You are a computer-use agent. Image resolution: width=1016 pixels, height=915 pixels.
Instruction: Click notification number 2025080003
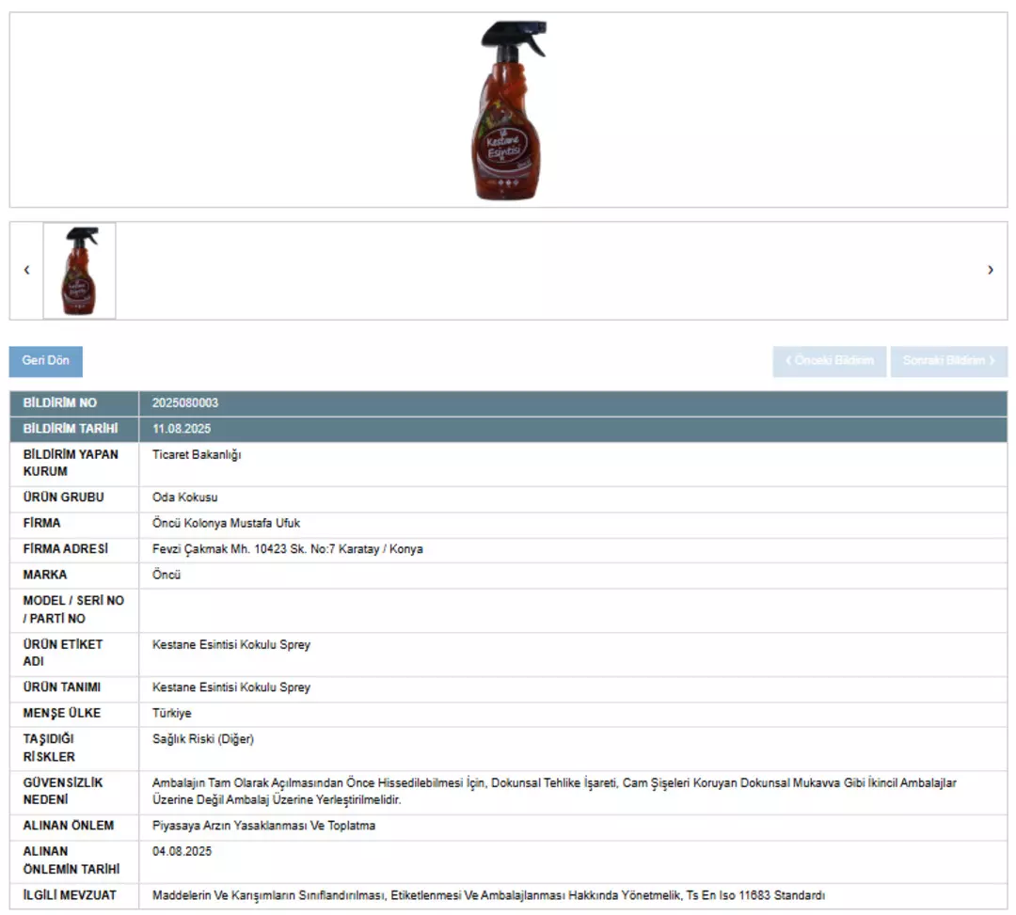185,403
